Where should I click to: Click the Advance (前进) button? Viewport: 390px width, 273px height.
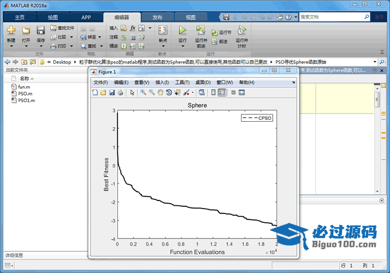point(220,41)
